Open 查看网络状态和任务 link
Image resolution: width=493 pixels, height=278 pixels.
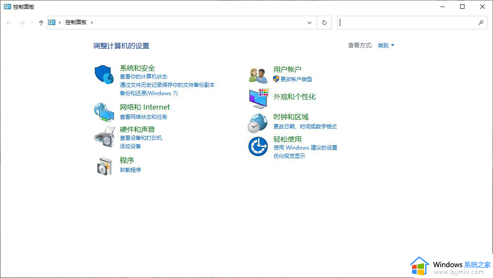pyautogui.click(x=144, y=117)
